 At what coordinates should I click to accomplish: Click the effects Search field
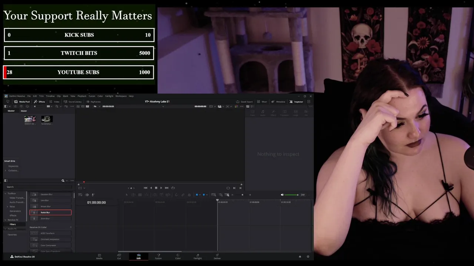pos(39,187)
